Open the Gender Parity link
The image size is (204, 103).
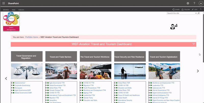point(88,98)
